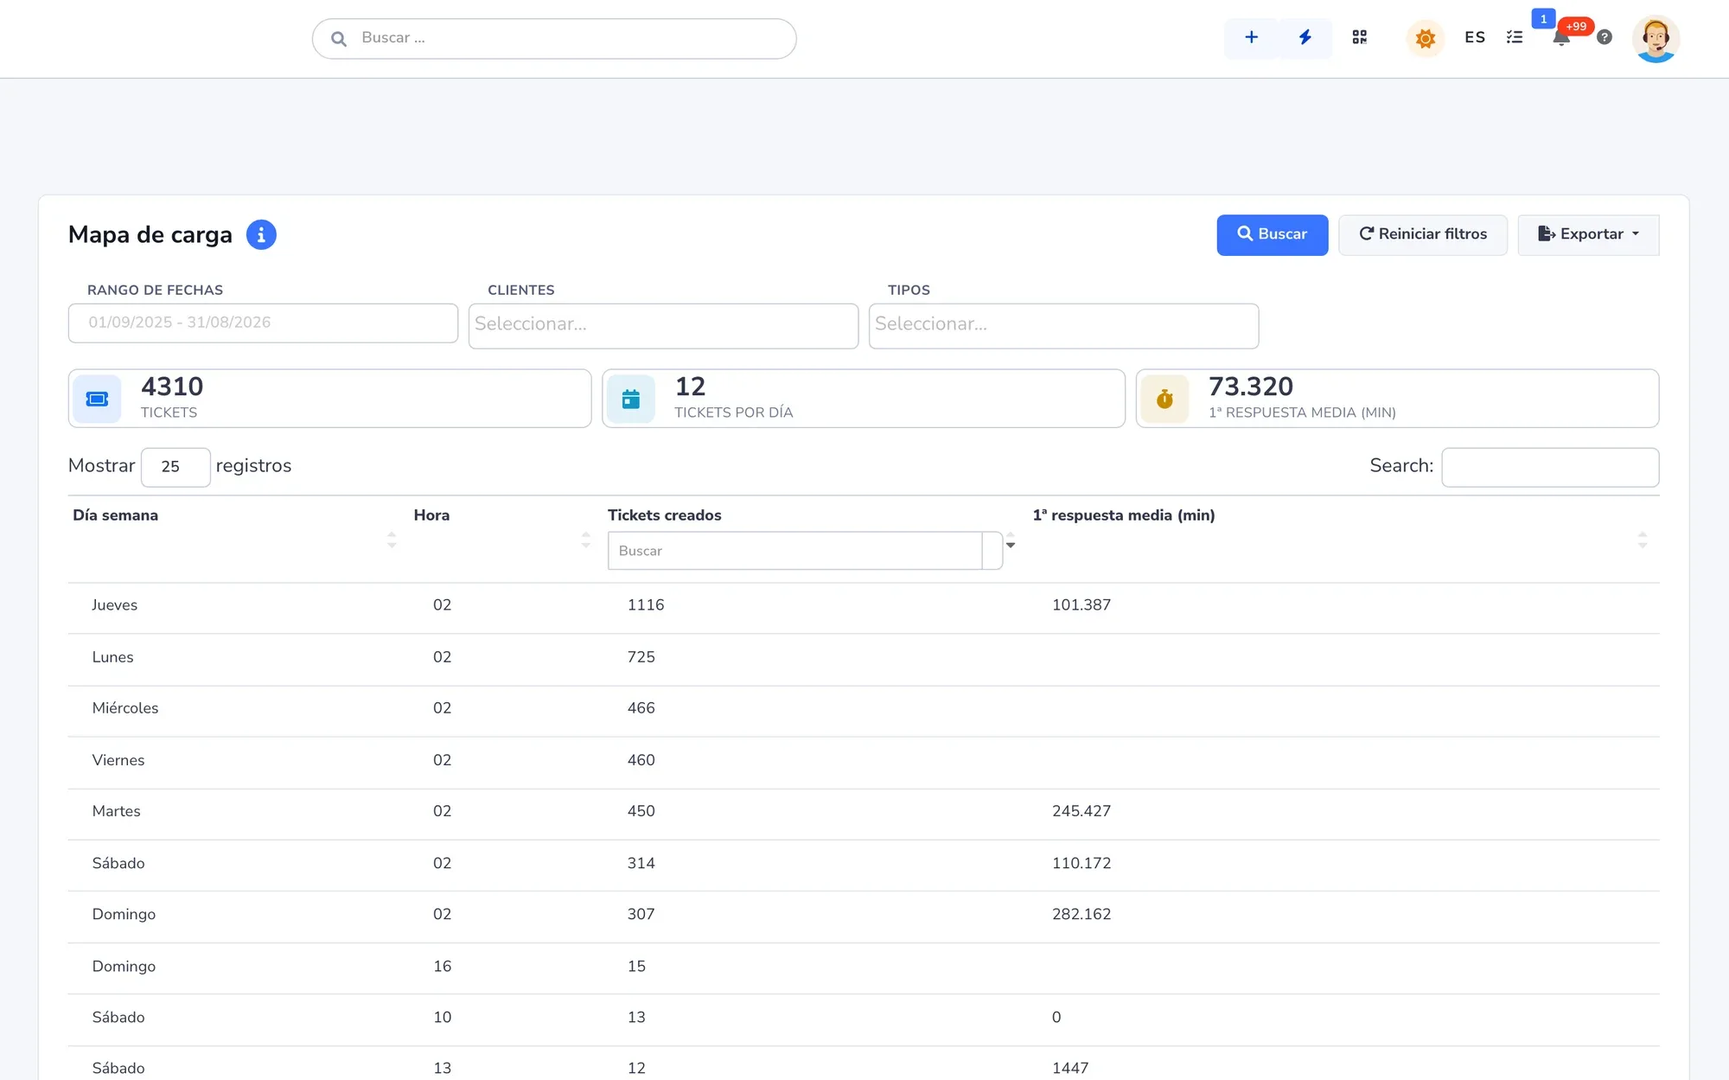Focus Tickets creados Buscar filter field
Viewport: 1729px width, 1080px height.
pos(794,551)
